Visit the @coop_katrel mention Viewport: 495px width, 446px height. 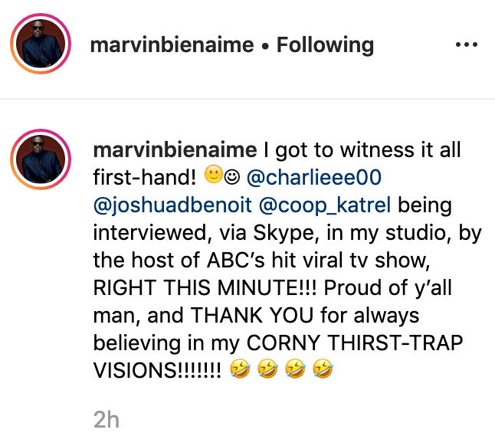point(325,205)
